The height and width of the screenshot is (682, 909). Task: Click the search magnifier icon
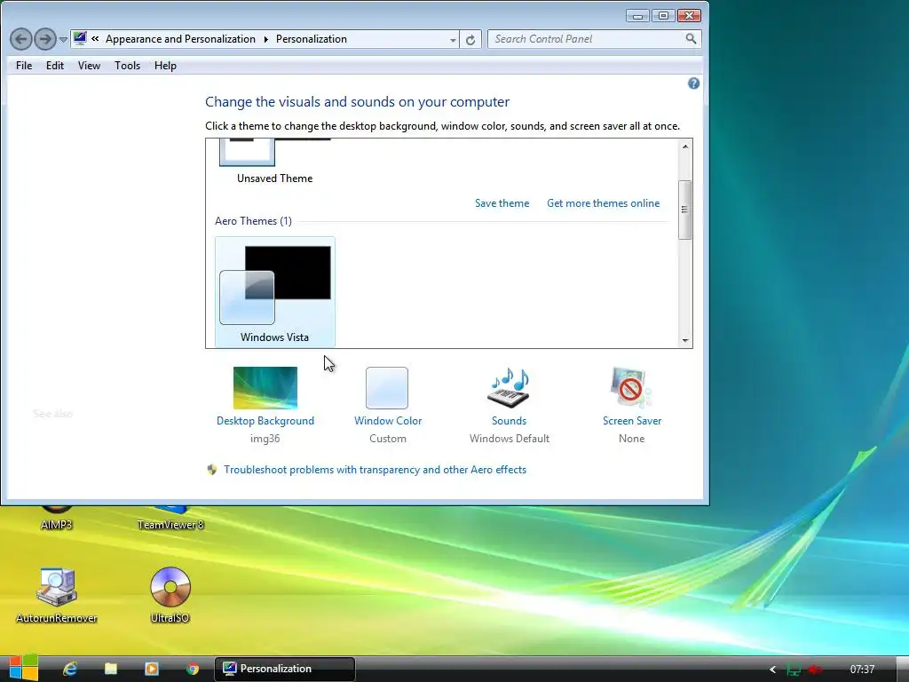click(691, 39)
